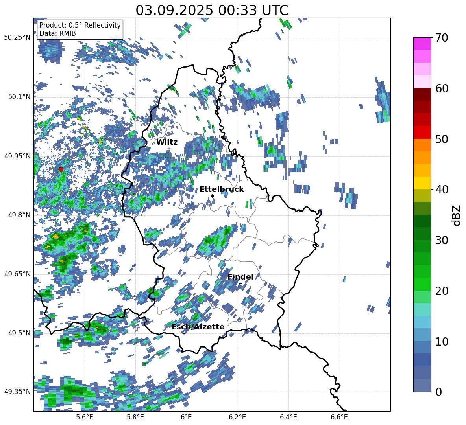Viewport: 466px width, 425px height.
Task: Click the 5.6°E longitude label
Action: pos(85,417)
